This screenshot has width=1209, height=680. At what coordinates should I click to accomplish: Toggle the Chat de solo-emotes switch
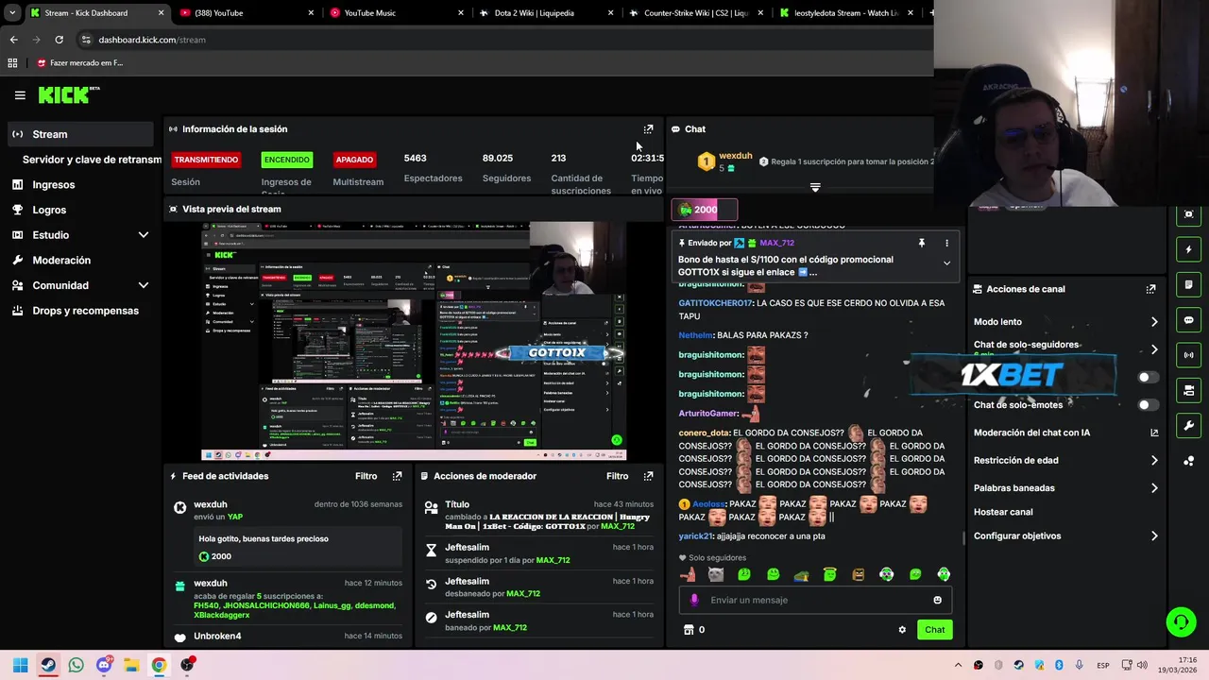click(1149, 405)
